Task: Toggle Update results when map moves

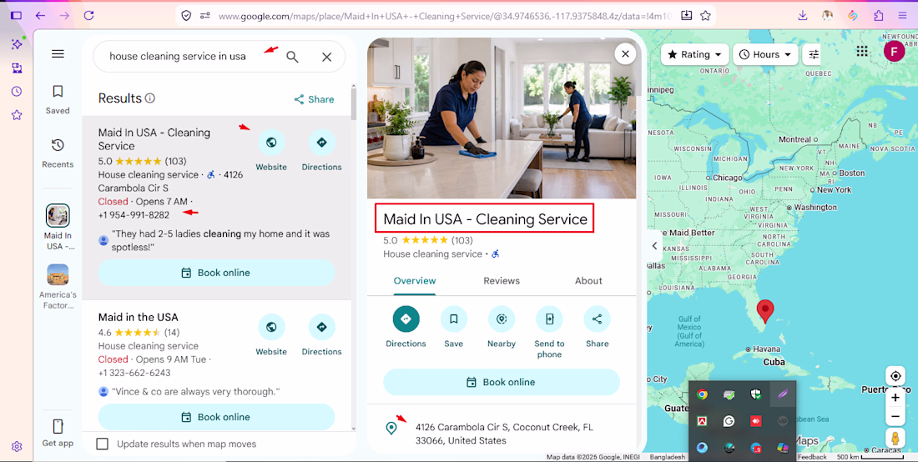Action: tap(103, 444)
